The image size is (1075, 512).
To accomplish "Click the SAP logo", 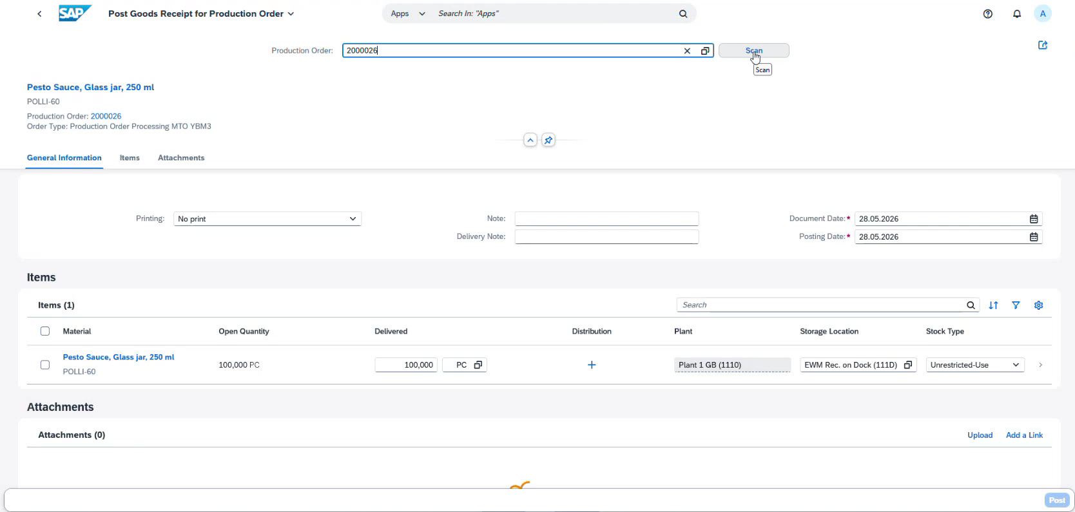I will pyautogui.click(x=75, y=14).
